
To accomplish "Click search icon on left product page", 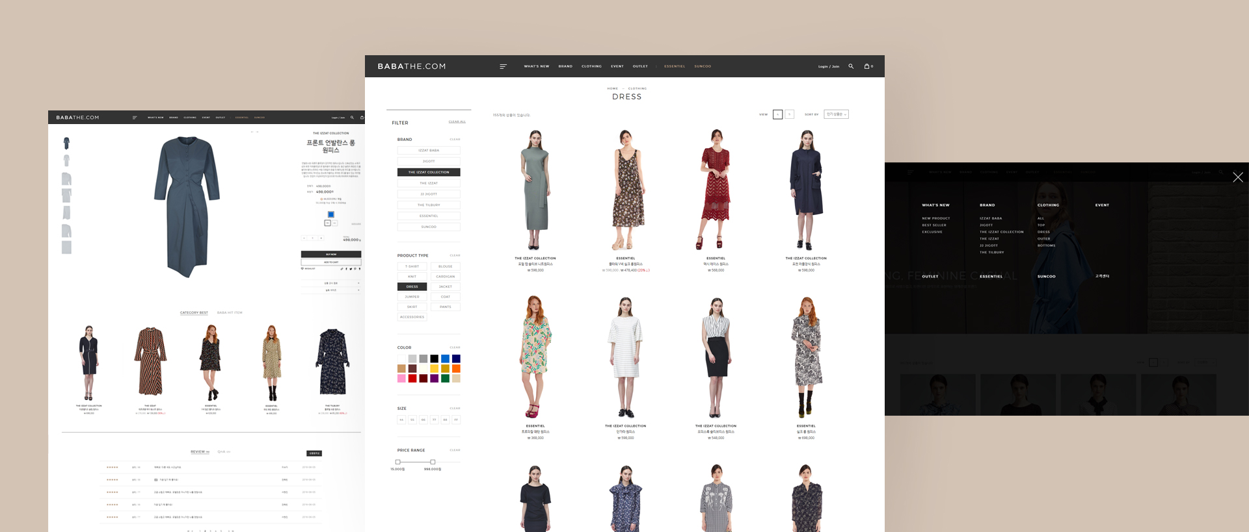I will (x=352, y=118).
